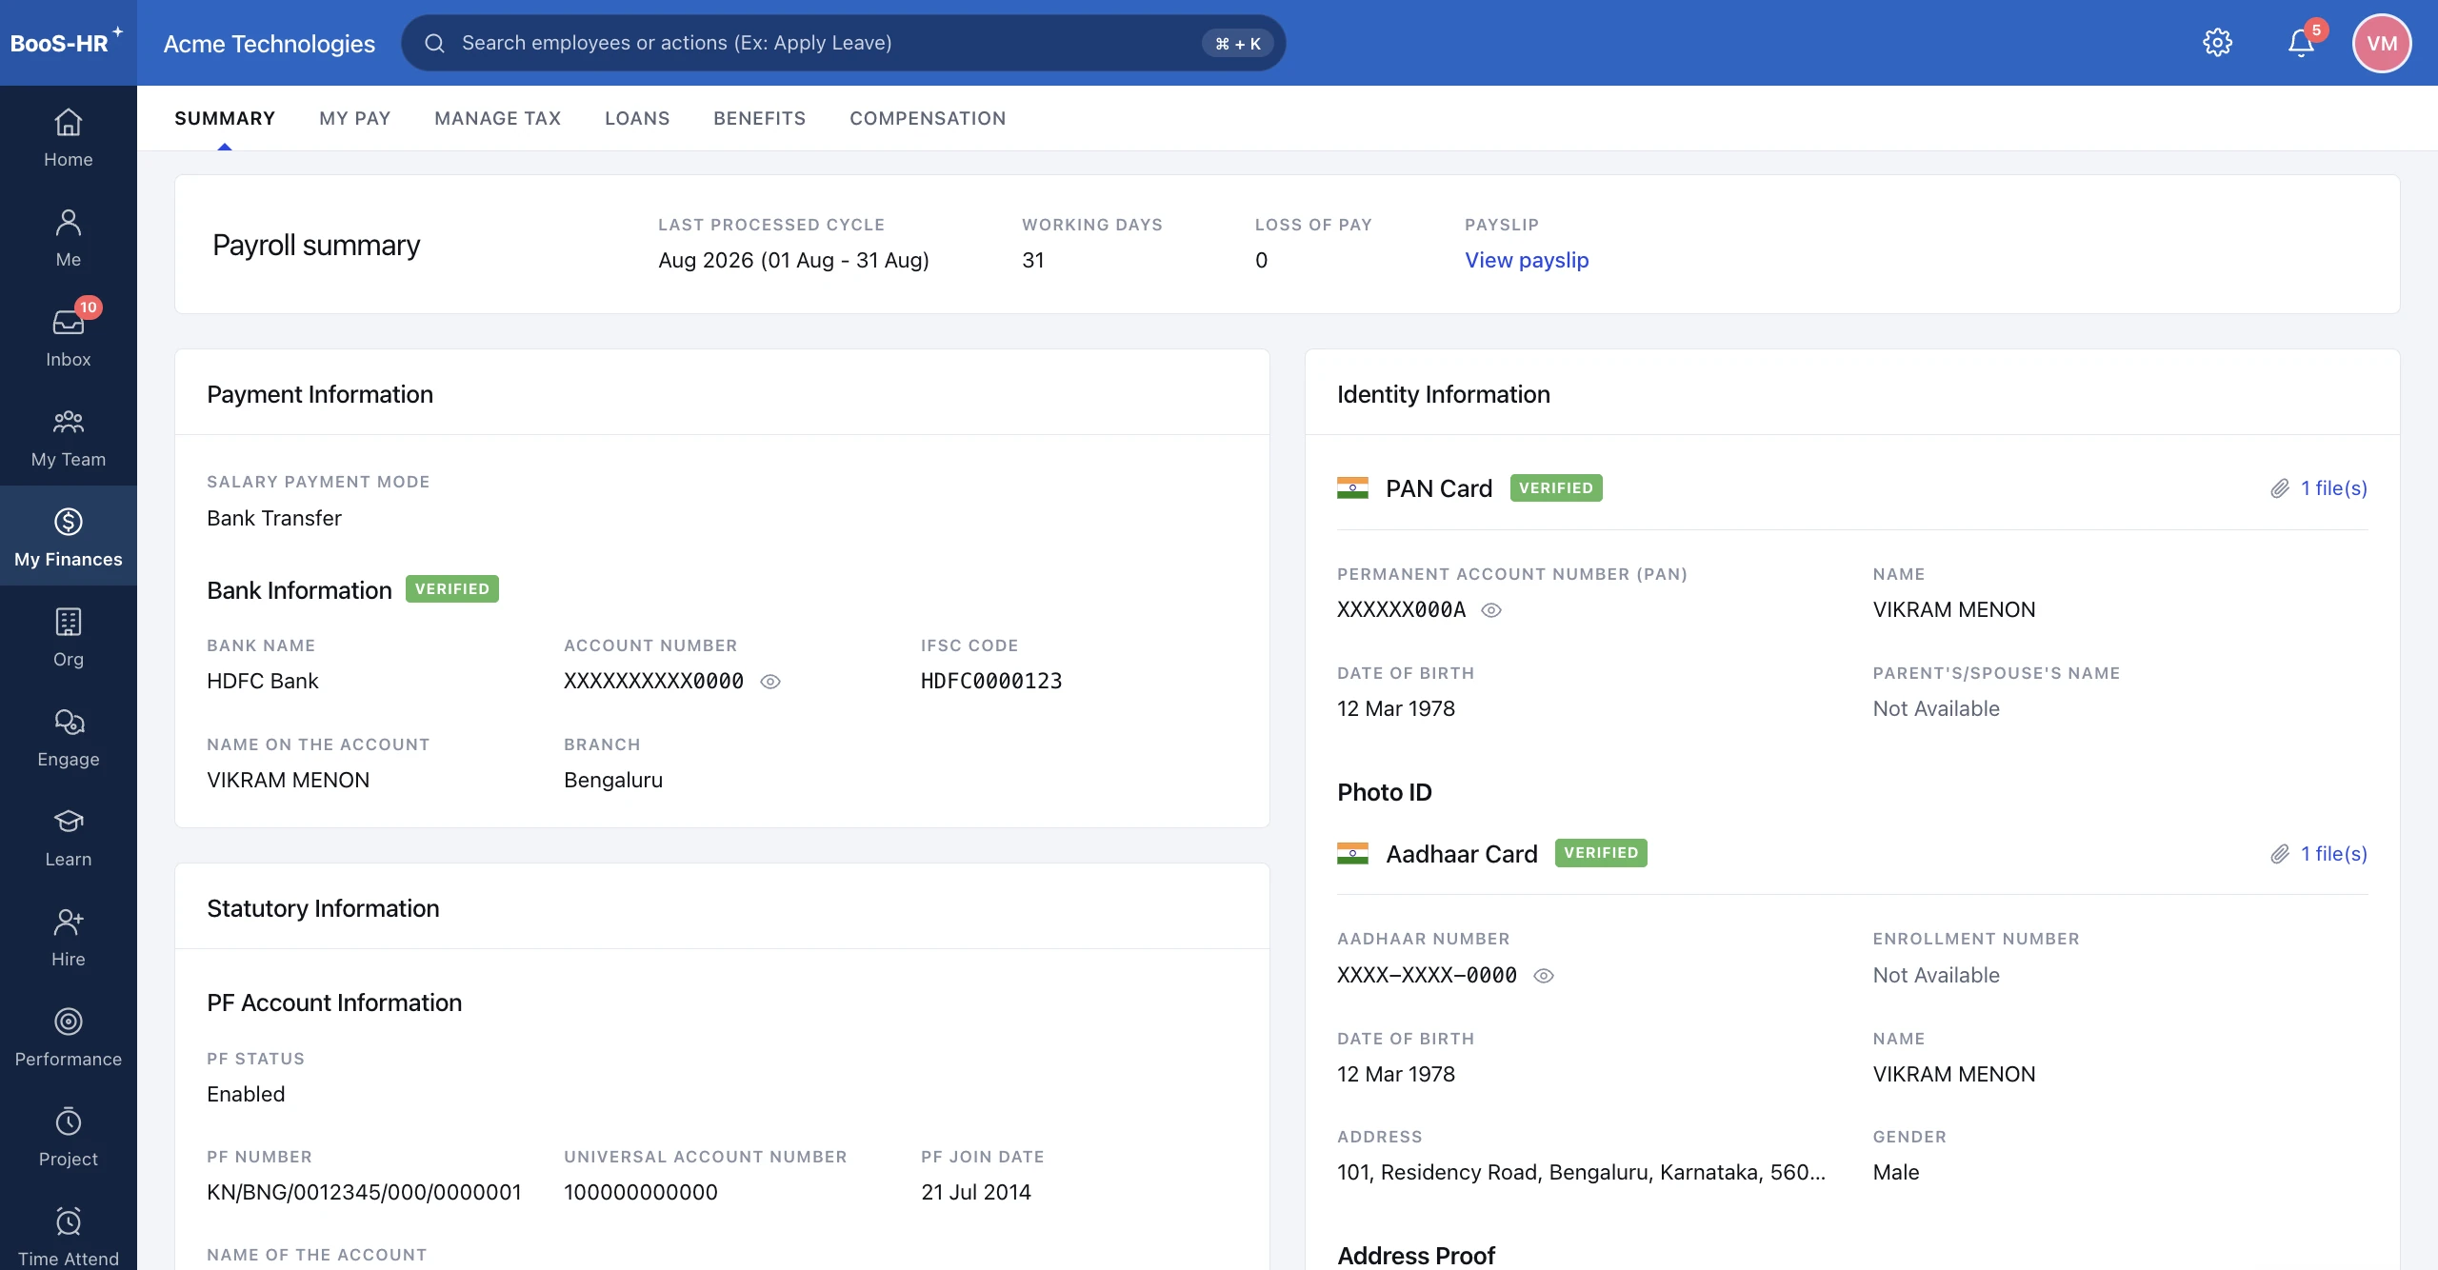Screen dimensions: 2438x1270
Task: Open Performance sidebar section
Action: [x=69, y=1038]
